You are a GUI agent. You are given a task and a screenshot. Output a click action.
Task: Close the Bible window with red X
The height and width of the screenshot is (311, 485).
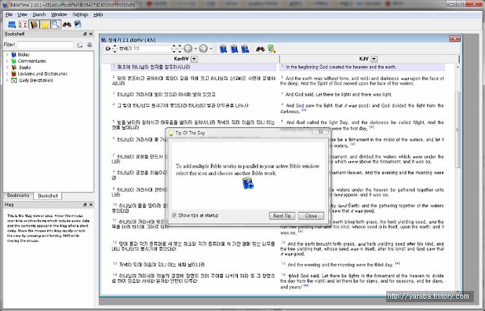click(455, 38)
